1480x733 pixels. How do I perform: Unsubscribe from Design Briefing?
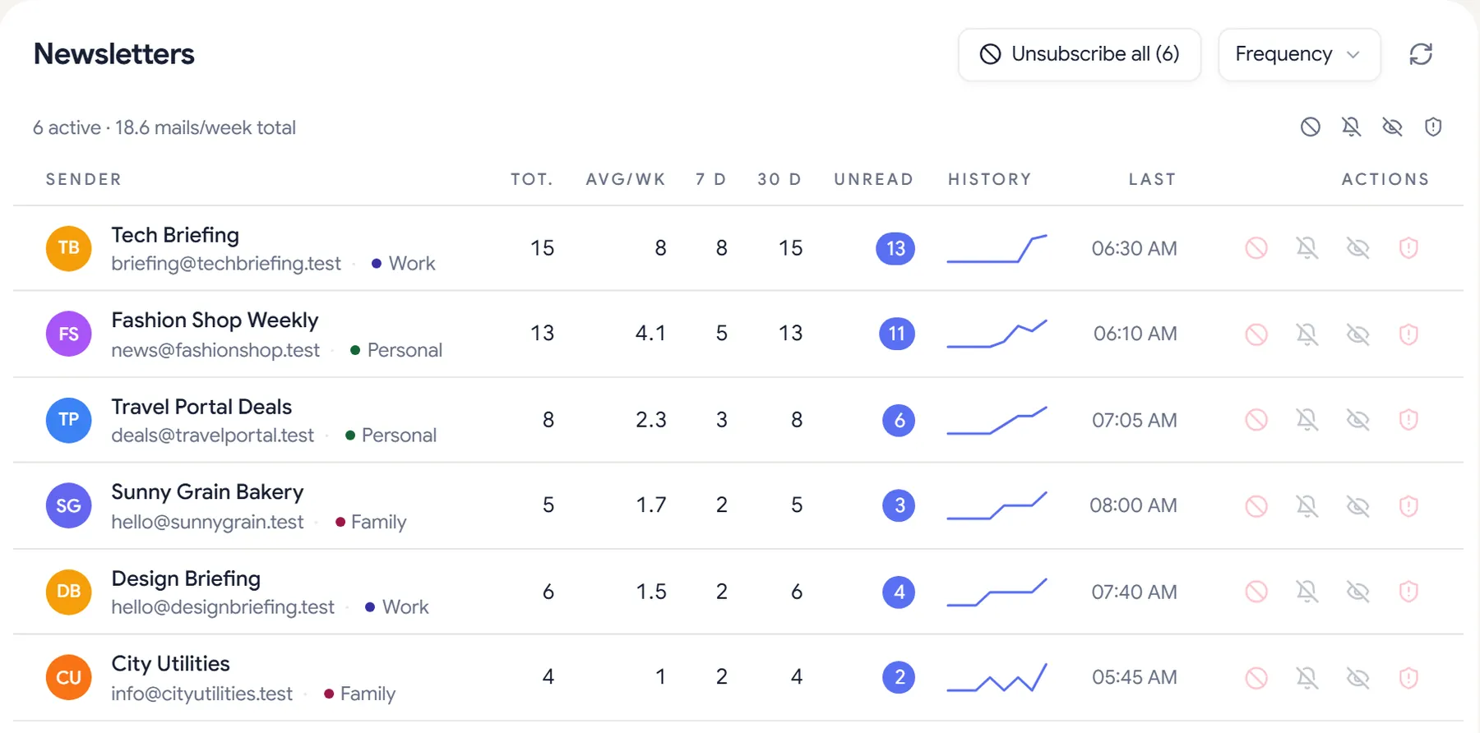(x=1256, y=592)
